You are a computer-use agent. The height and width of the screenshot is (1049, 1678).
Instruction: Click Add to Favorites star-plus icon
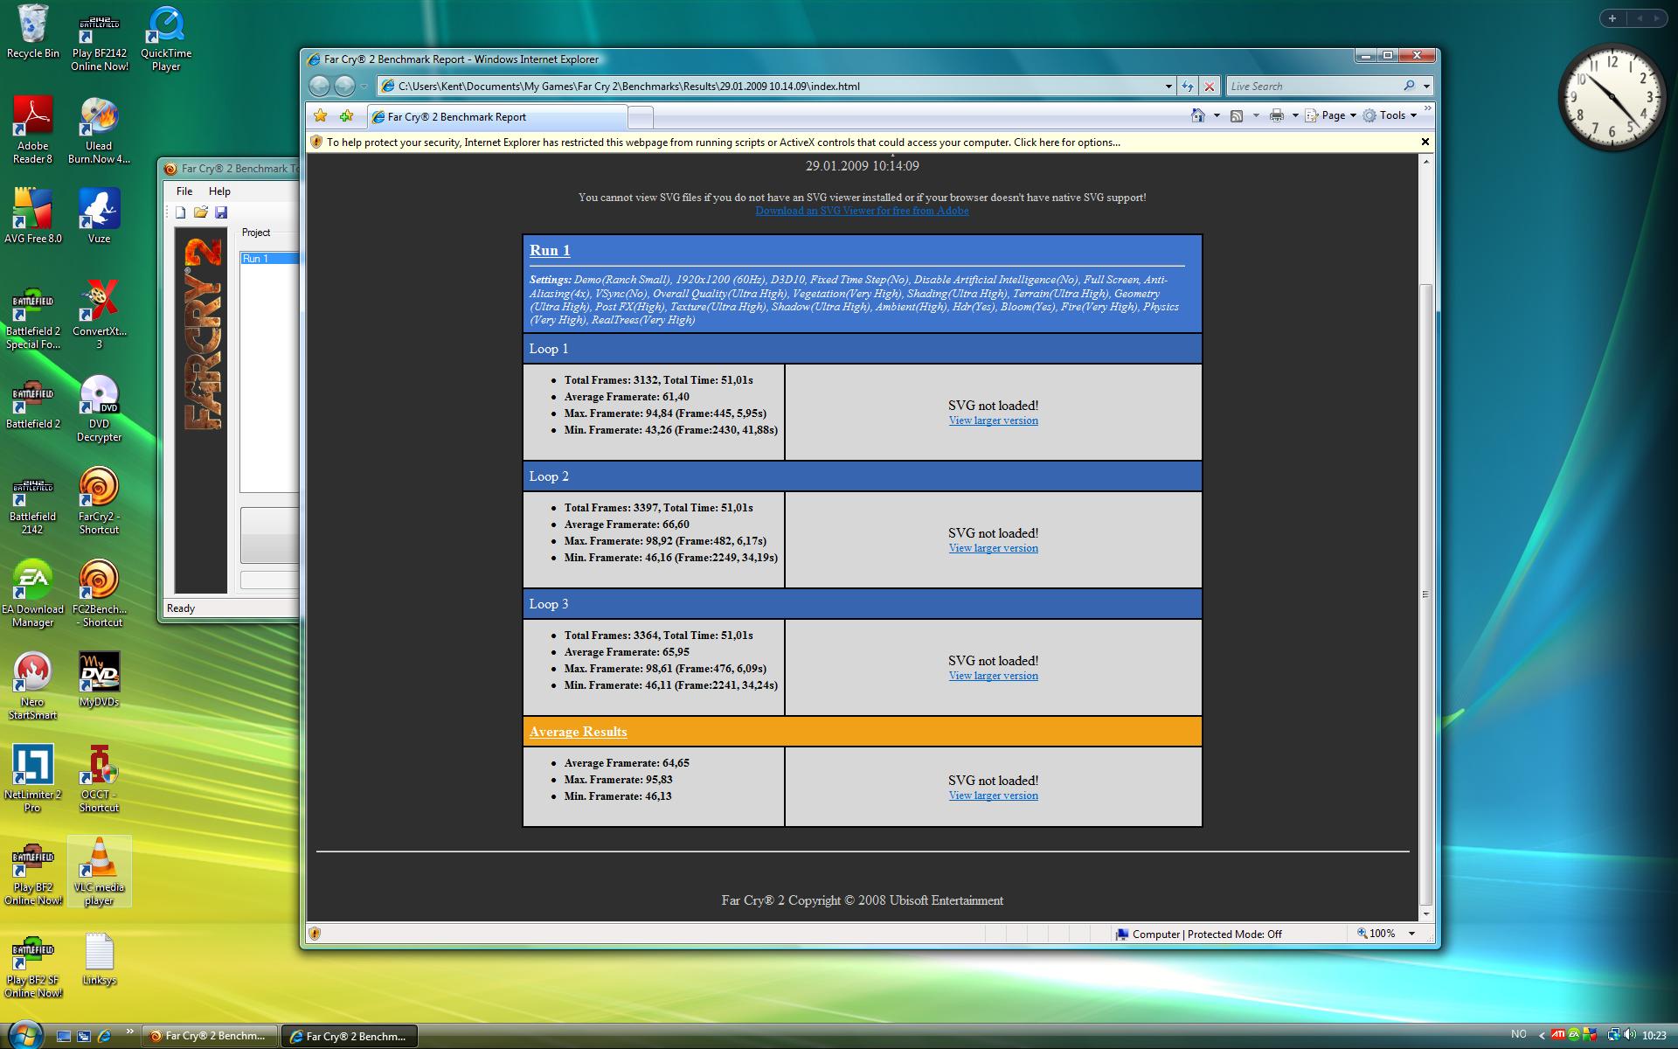347,115
